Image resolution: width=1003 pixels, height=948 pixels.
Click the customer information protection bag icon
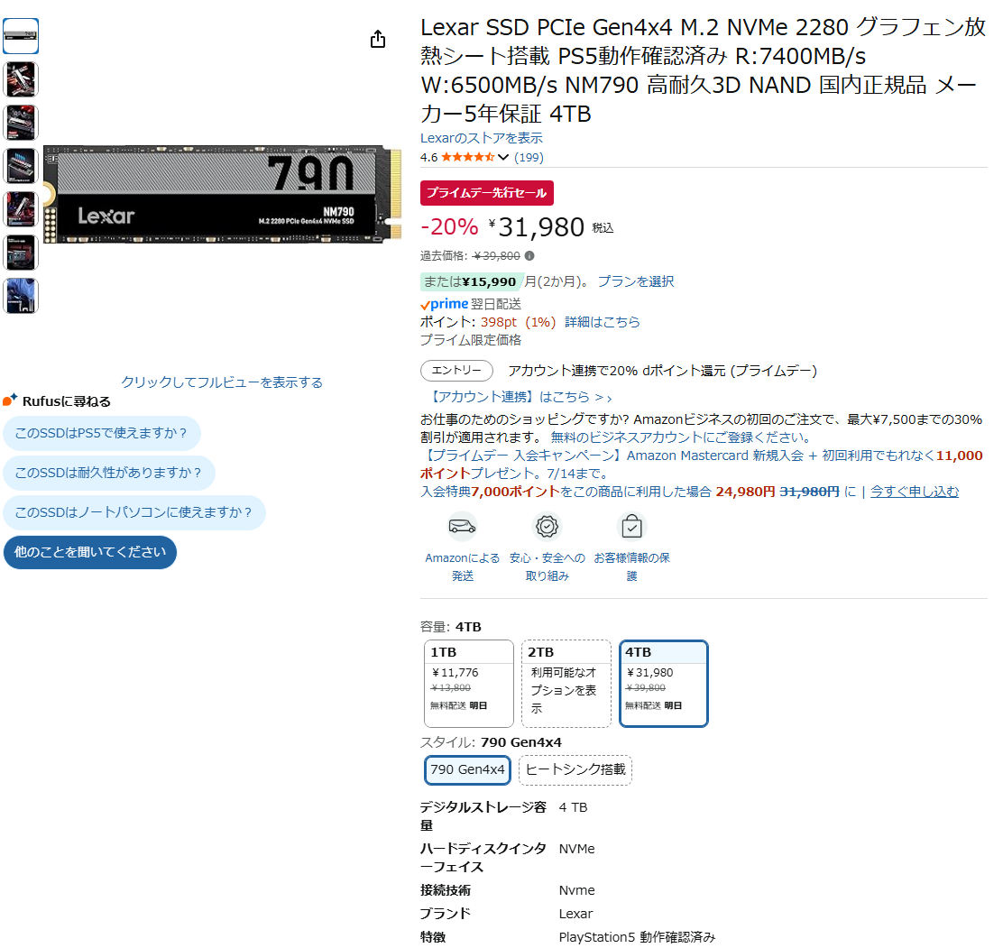632,527
